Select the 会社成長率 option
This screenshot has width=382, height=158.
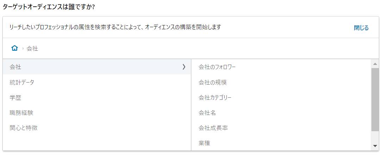(x=213, y=128)
